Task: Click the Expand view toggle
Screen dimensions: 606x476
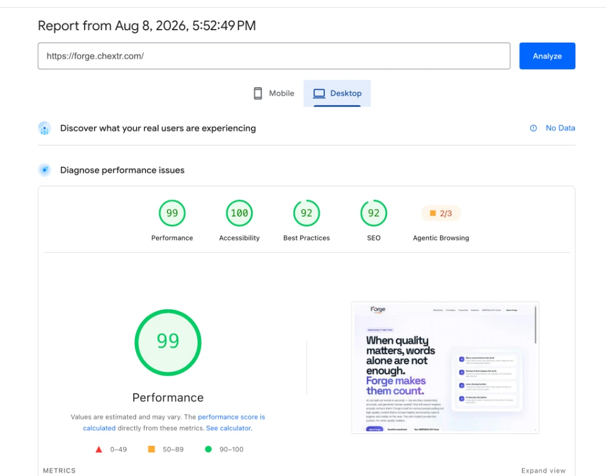Action: [543, 471]
